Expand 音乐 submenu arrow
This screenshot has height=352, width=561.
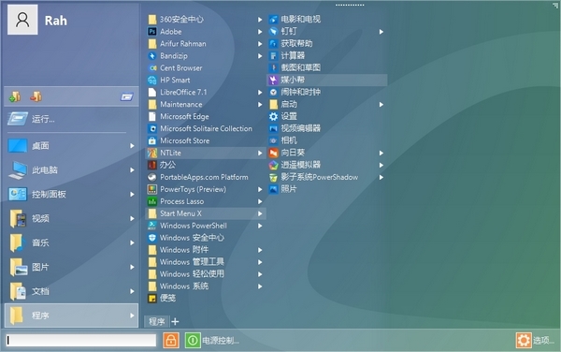click(x=132, y=242)
